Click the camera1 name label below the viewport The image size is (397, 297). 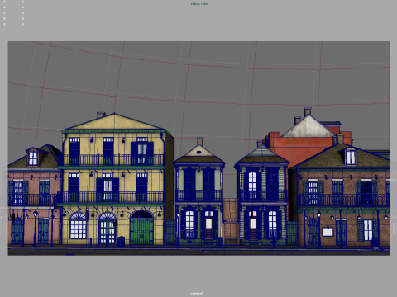coord(197,293)
